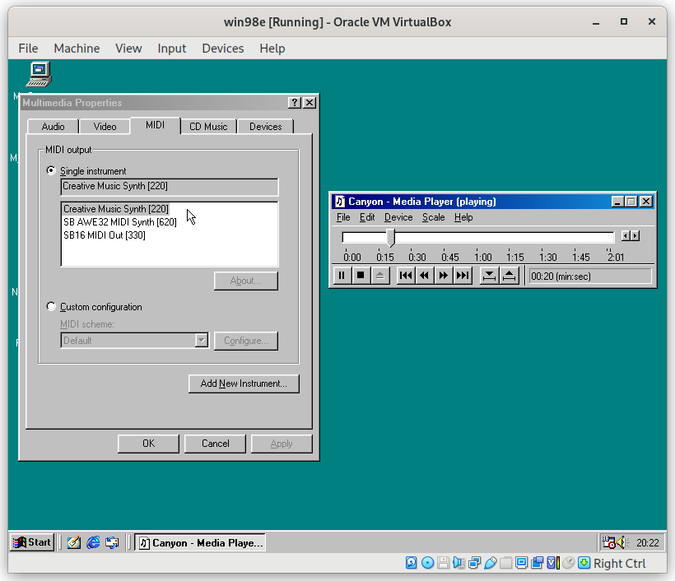Viewport: 675px width, 581px height.
Task: Click the Media Player title bar music note icon
Action: click(340, 202)
